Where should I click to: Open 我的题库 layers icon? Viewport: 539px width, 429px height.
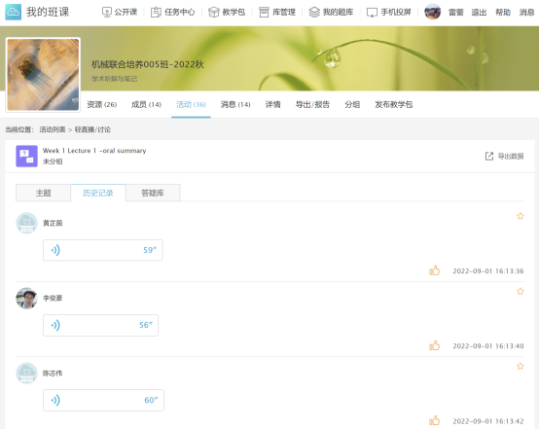(314, 13)
